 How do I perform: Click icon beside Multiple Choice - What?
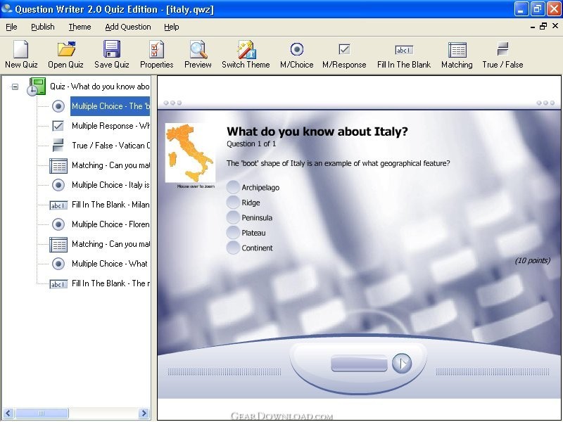pos(58,264)
